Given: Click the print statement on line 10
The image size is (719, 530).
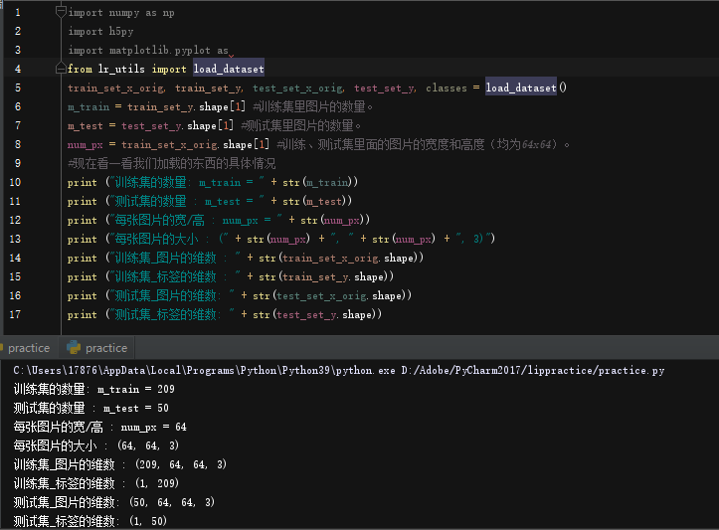Looking at the screenshot, I should click(212, 182).
